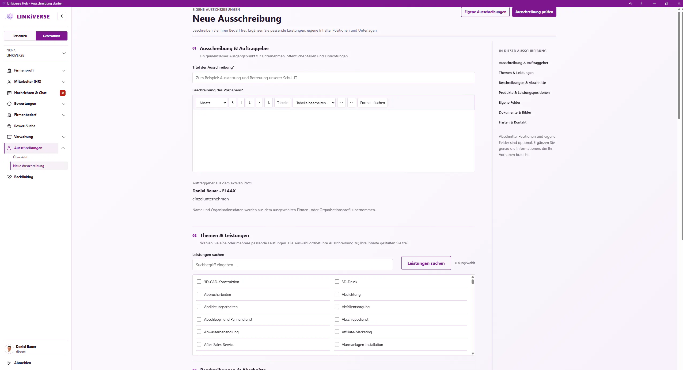Select the Abbrucharbeiten checkbox
683x370 pixels.
coord(199,294)
